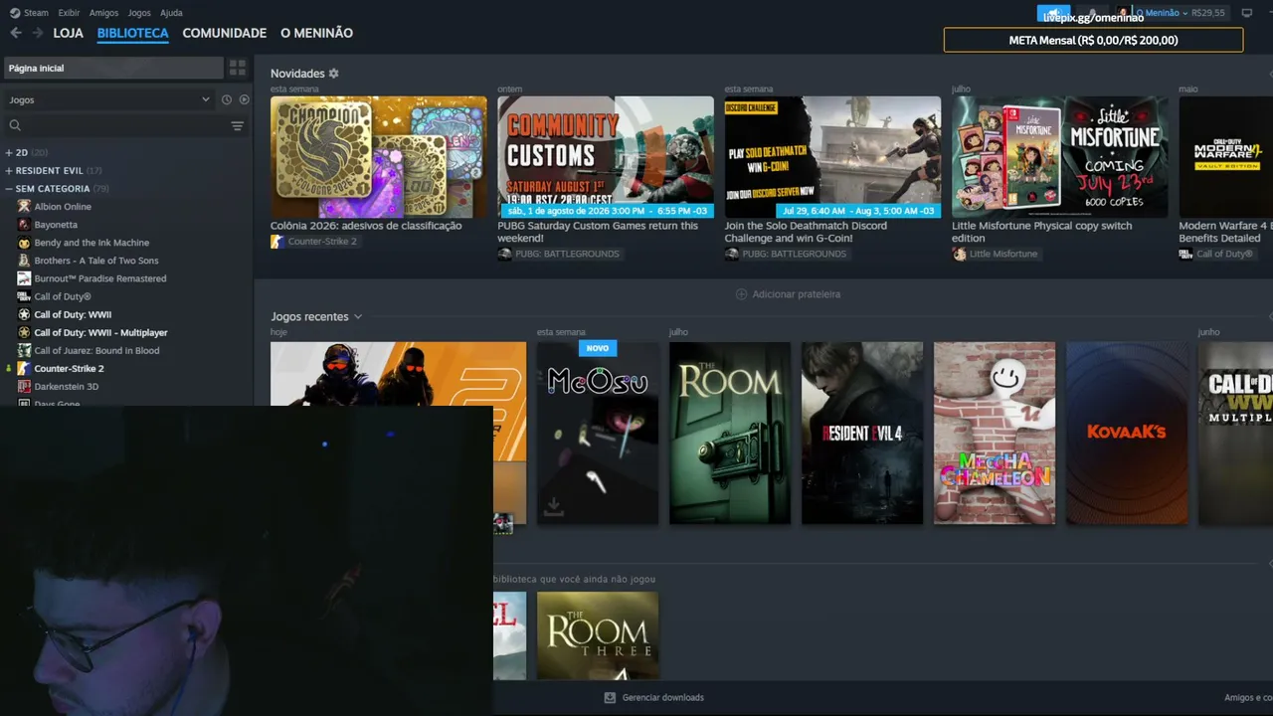1273x716 pixels.
Task: Collapse the SEM CATEGORIA collection
Action: point(9,188)
